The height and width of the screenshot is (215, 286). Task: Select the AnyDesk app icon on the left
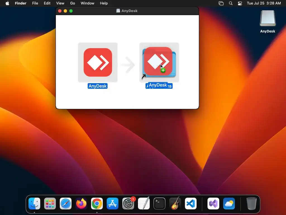98,62
